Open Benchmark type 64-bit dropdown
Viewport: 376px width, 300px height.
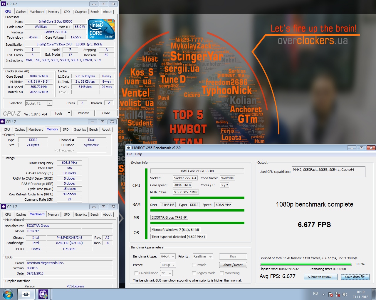(168, 256)
